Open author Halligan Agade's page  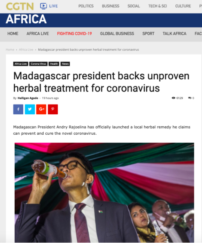click(28, 98)
